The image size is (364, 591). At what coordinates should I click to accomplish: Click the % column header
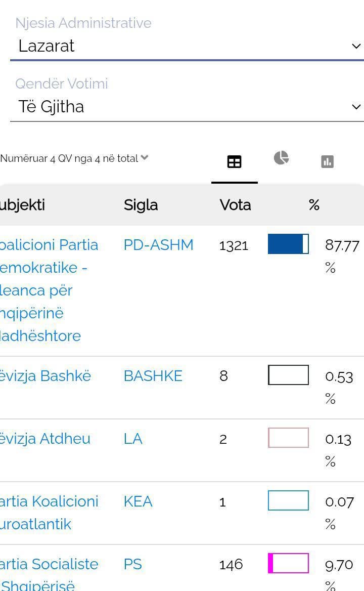314,205
